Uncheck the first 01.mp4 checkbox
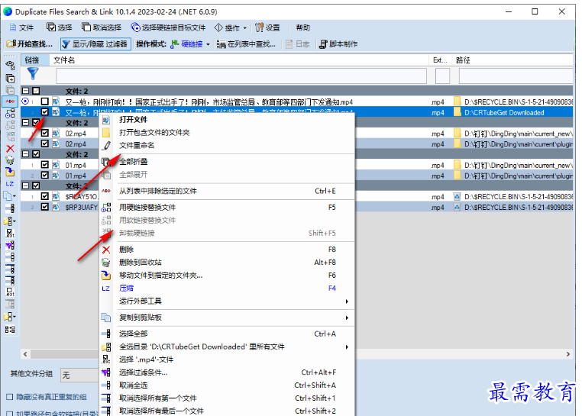The width and height of the screenshot is (582, 416). click(x=45, y=164)
